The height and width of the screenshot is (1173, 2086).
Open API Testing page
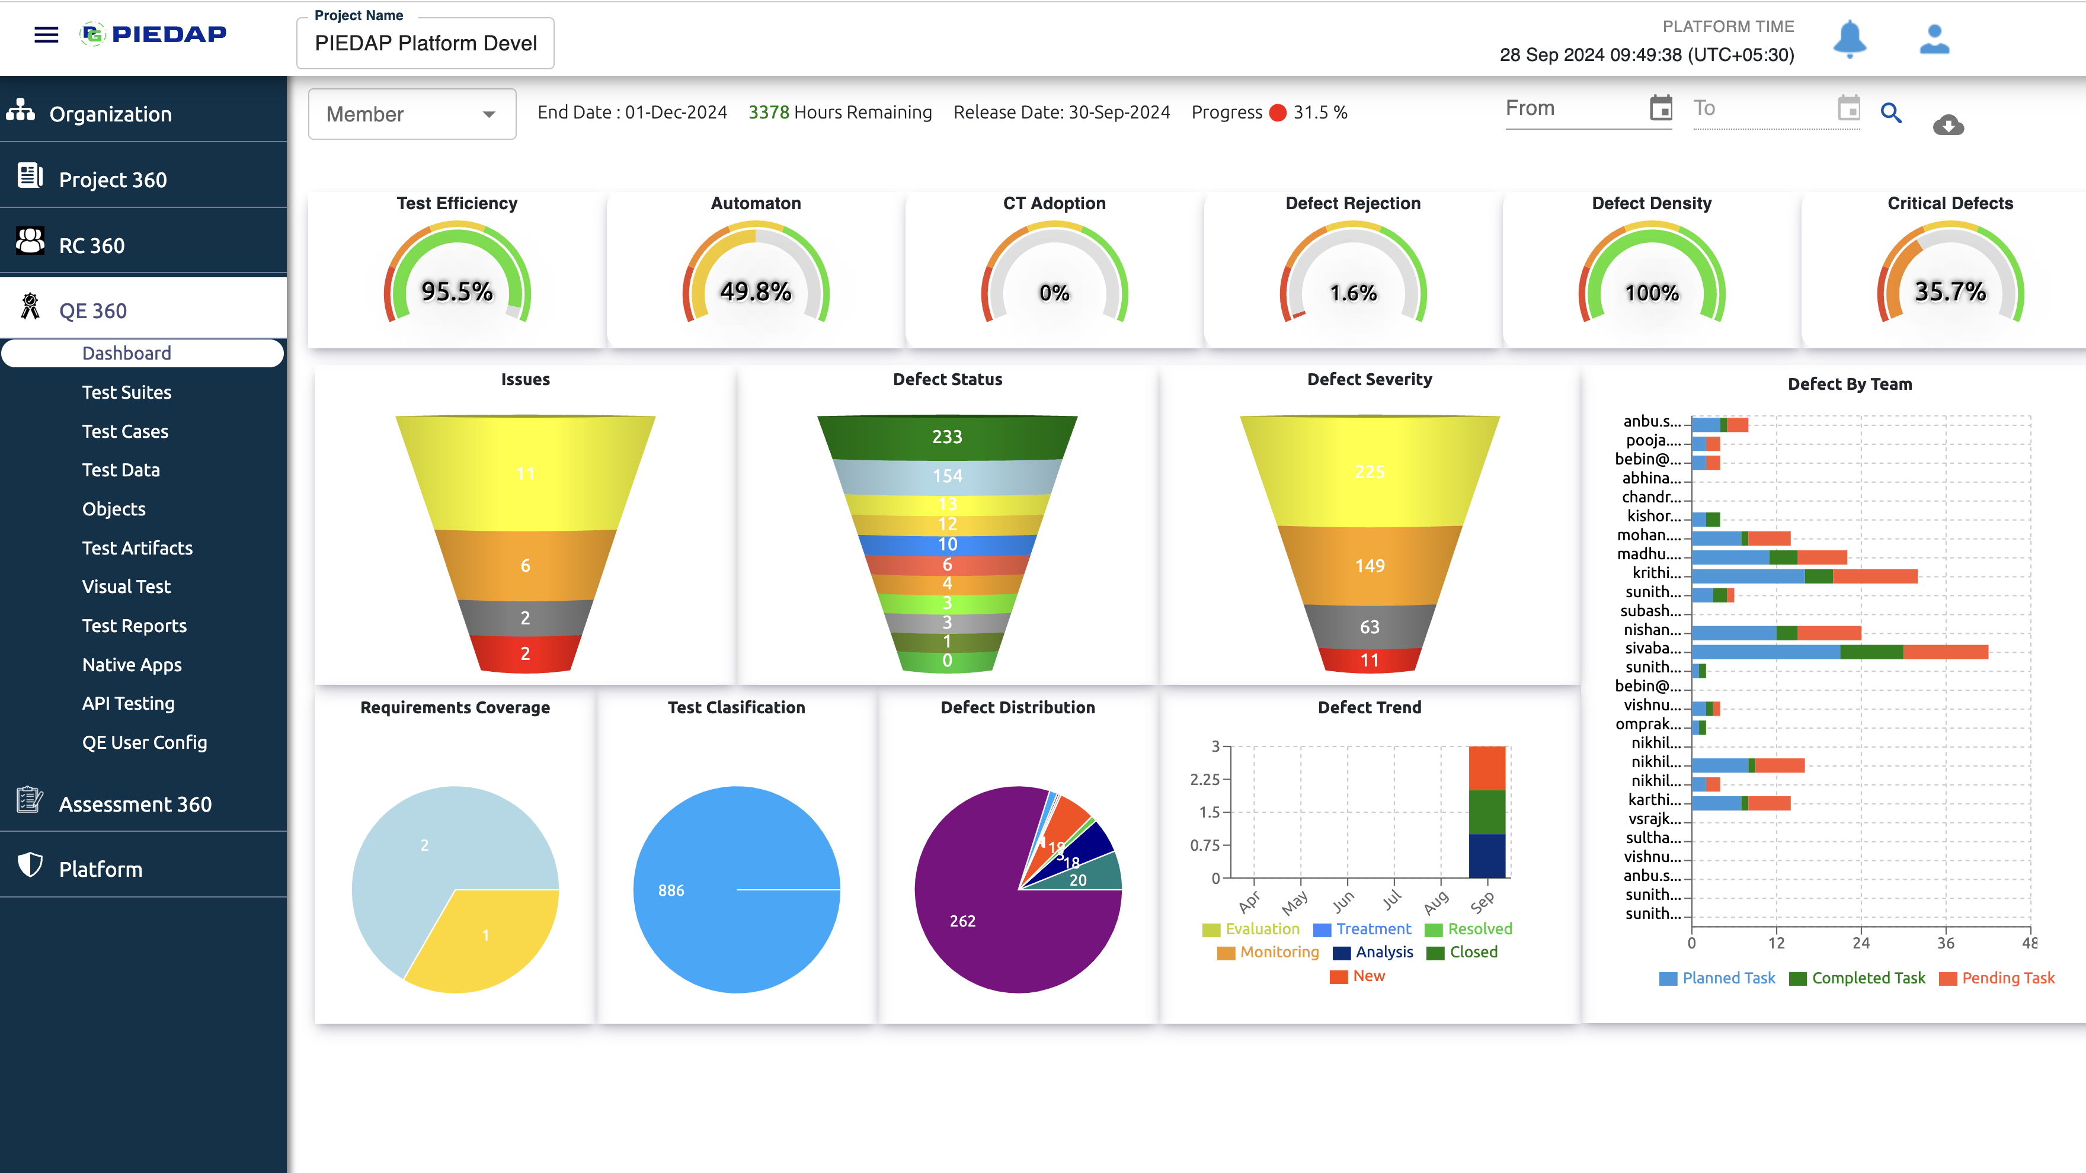[128, 703]
